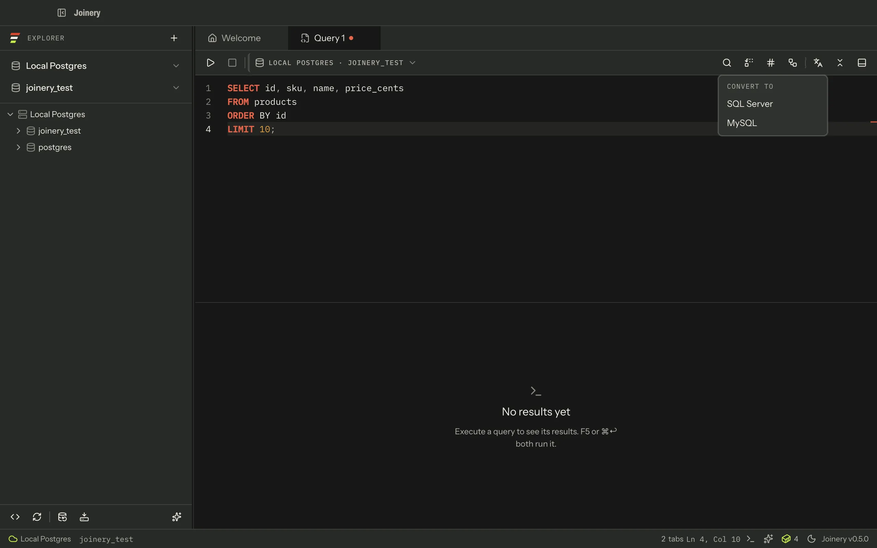This screenshot has width=877, height=548.
Task: Click the unsaved dot on the Query 1 tab
Action: click(351, 38)
